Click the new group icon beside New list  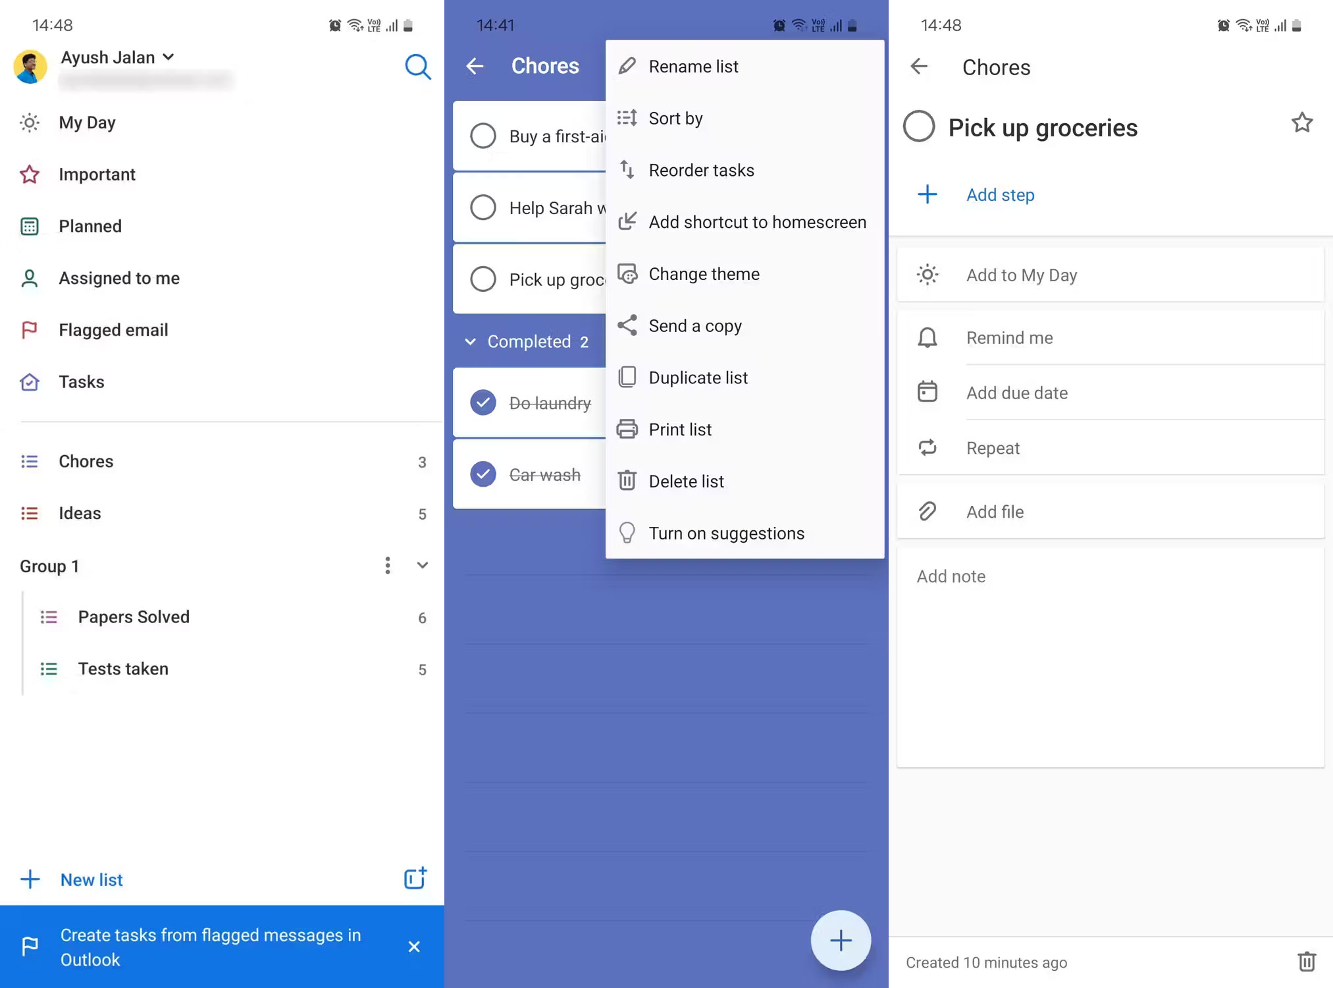tap(414, 879)
